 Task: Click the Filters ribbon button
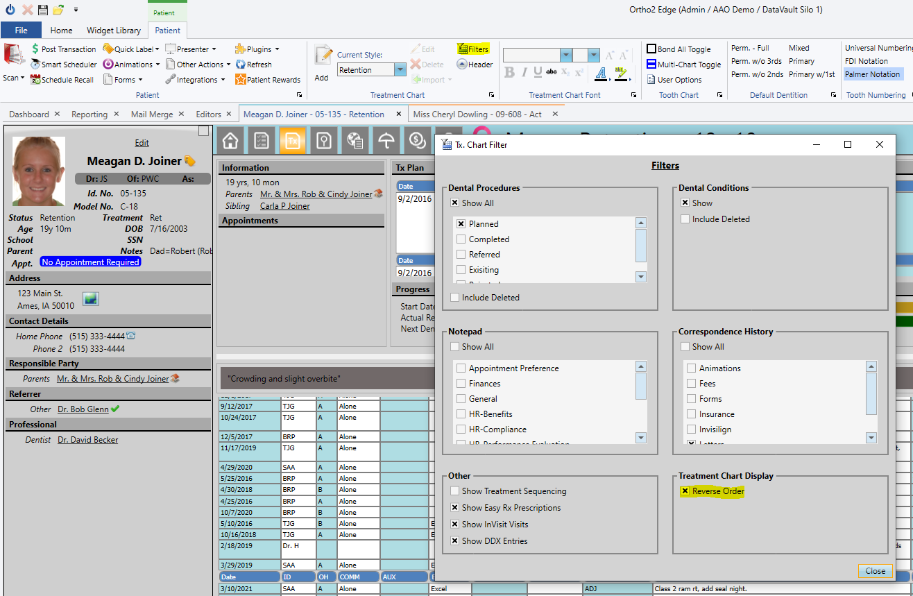[x=473, y=49]
